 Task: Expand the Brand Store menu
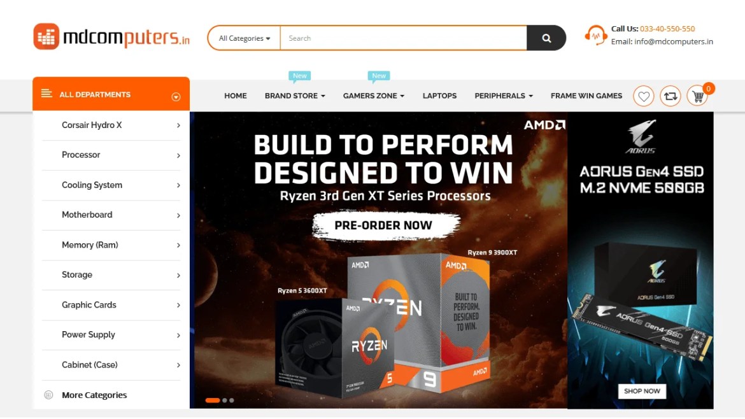(295, 96)
